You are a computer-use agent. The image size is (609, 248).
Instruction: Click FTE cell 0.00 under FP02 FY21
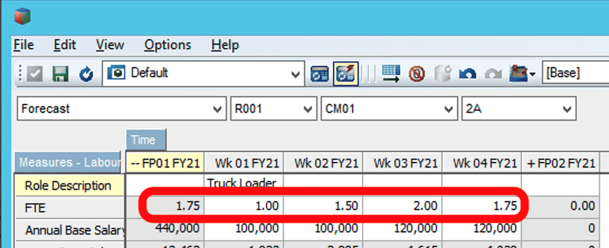[x=560, y=206]
